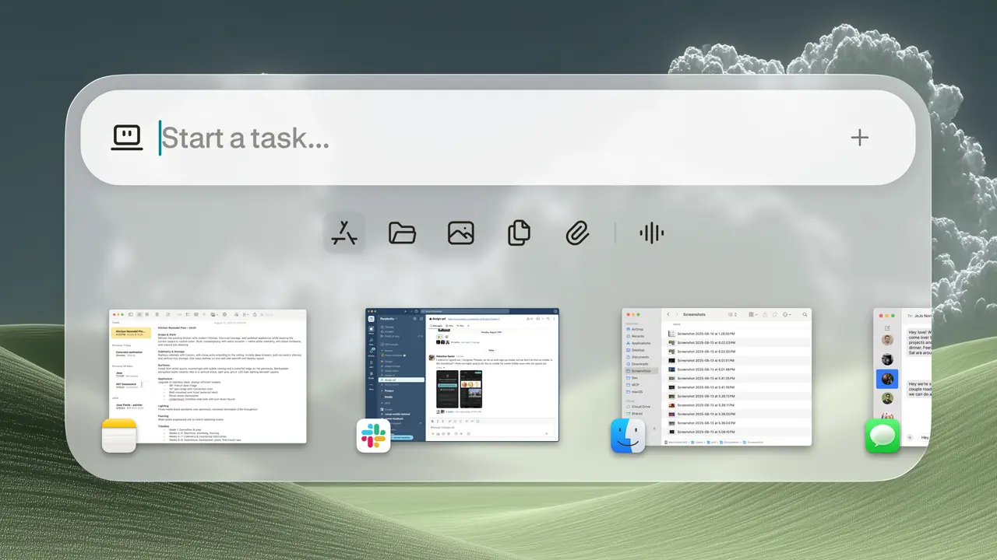This screenshot has width=997, height=560.
Task: Click the search magnifier in the Finder toolbar
Action: point(805,315)
